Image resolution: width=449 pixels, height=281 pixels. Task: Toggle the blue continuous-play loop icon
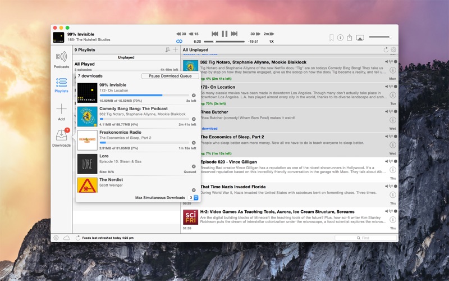pos(180,42)
